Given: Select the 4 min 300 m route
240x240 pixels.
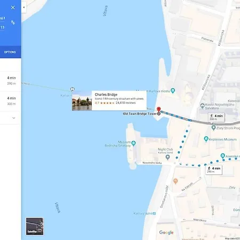Looking at the screenshot, I should (11, 101).
